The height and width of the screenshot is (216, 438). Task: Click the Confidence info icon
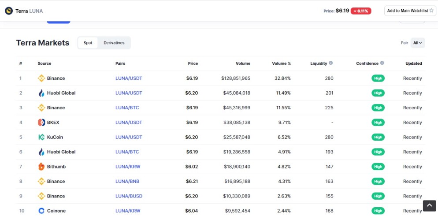(x=382, y=63)
